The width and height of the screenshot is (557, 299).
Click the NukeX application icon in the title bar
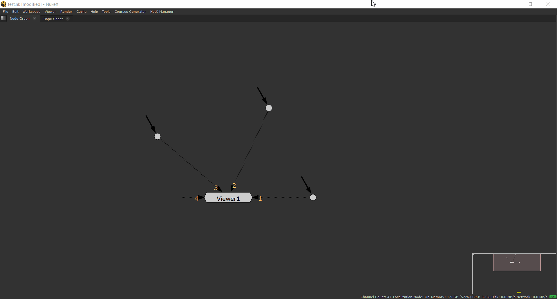(3, 4)
